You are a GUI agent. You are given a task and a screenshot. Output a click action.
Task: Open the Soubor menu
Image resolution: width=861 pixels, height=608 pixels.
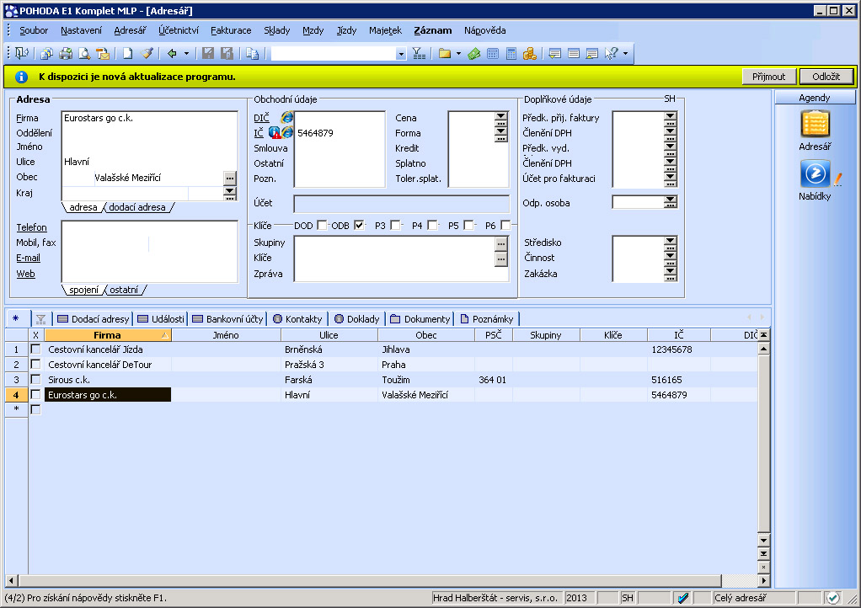coord(34,30)
